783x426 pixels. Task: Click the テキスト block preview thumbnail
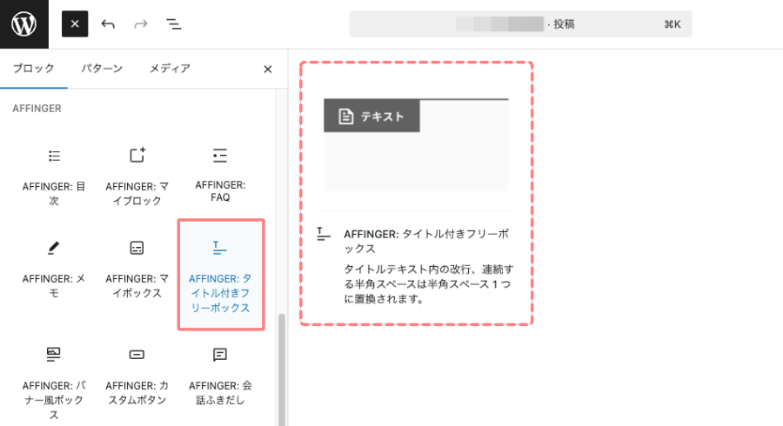[416, 144]
